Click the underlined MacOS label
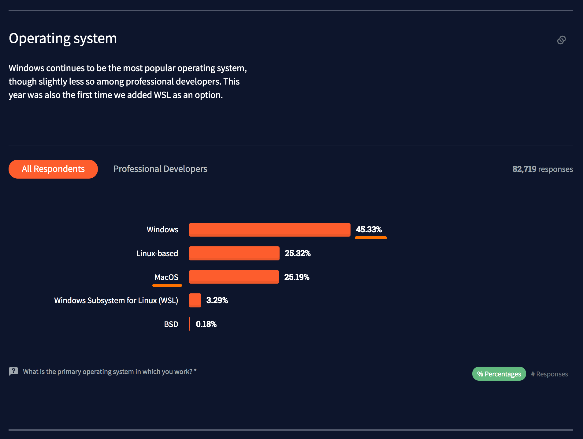This screenshot has height=439, width=583. (166, 277)
